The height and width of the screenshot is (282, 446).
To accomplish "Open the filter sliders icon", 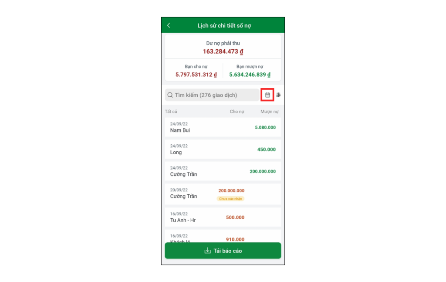I will pos(278,95).
